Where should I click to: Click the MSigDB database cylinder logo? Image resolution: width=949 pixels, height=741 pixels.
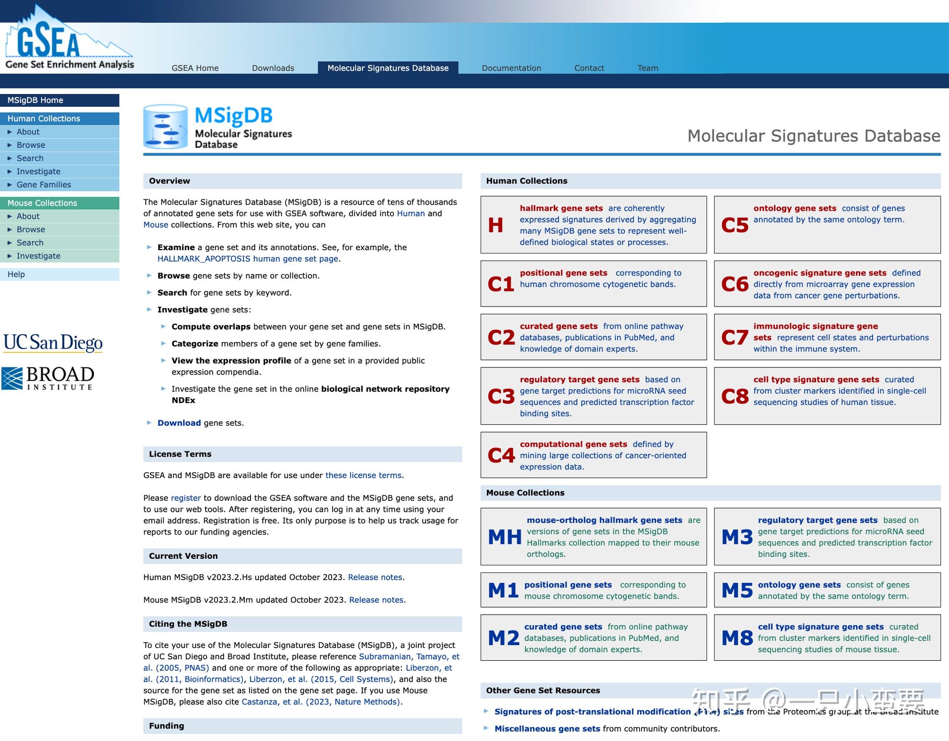tap(166, 127)
